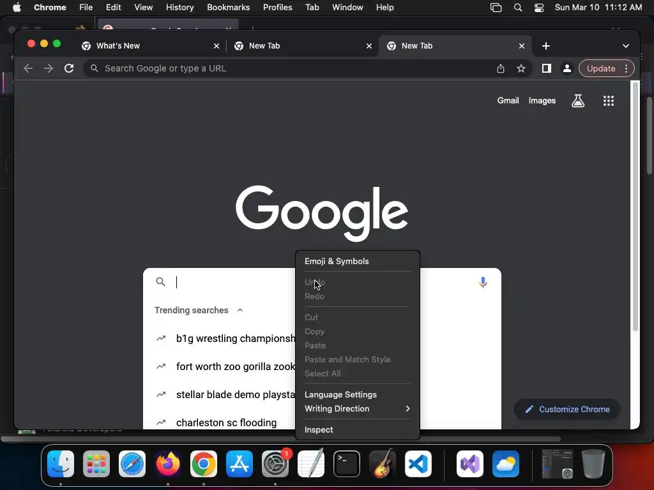Viewport: 654px width, 490px height.
Task: Open Trash in the dock
Action: (593, 463)
